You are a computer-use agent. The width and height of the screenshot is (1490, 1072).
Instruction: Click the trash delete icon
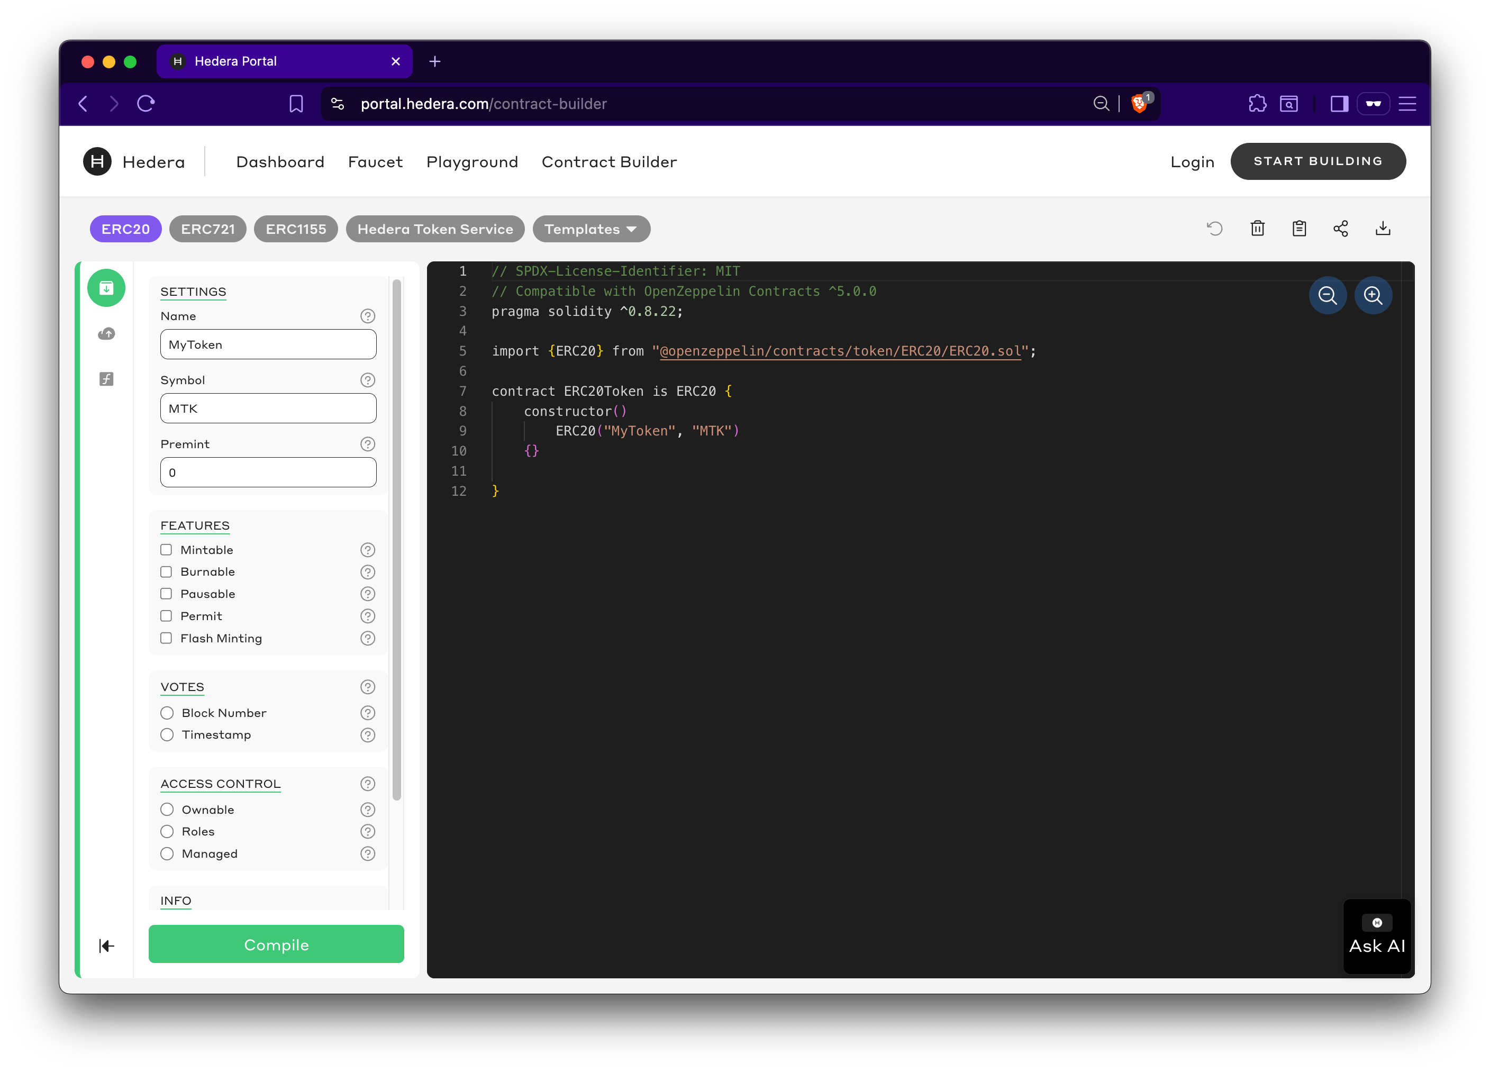(x=1257, y=229)
